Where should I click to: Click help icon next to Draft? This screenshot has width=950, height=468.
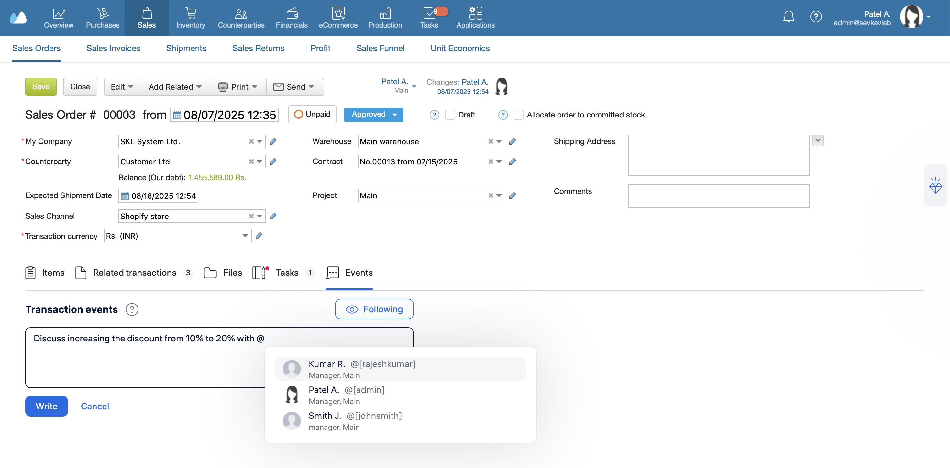coord(435,115)
